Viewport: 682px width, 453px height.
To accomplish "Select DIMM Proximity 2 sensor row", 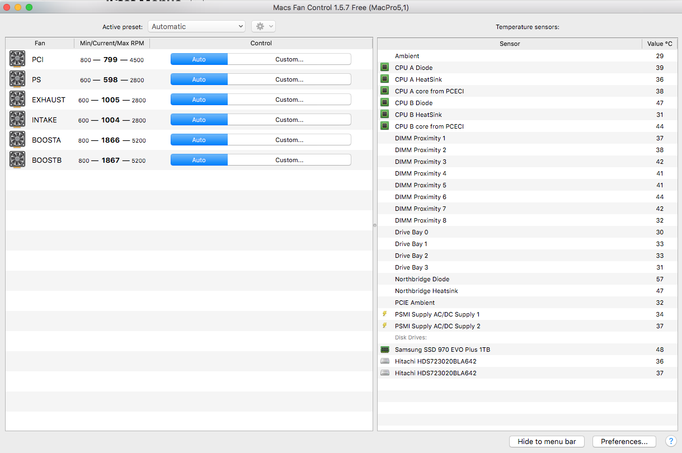I will (528, 150).
